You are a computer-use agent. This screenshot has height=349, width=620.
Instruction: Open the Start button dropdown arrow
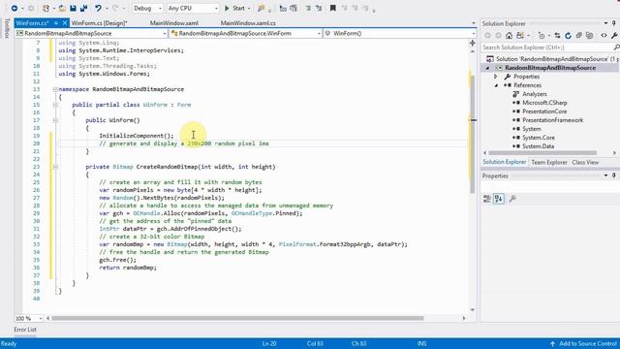point(249,9)
